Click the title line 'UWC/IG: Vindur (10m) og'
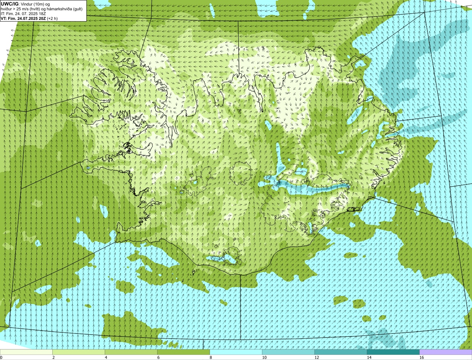This screenshot has height=360, width=472. click(x=25, y=4)
